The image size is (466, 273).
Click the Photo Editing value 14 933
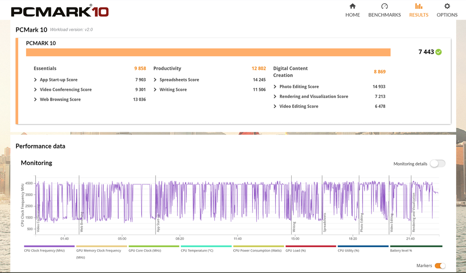(x=379, y=87)
